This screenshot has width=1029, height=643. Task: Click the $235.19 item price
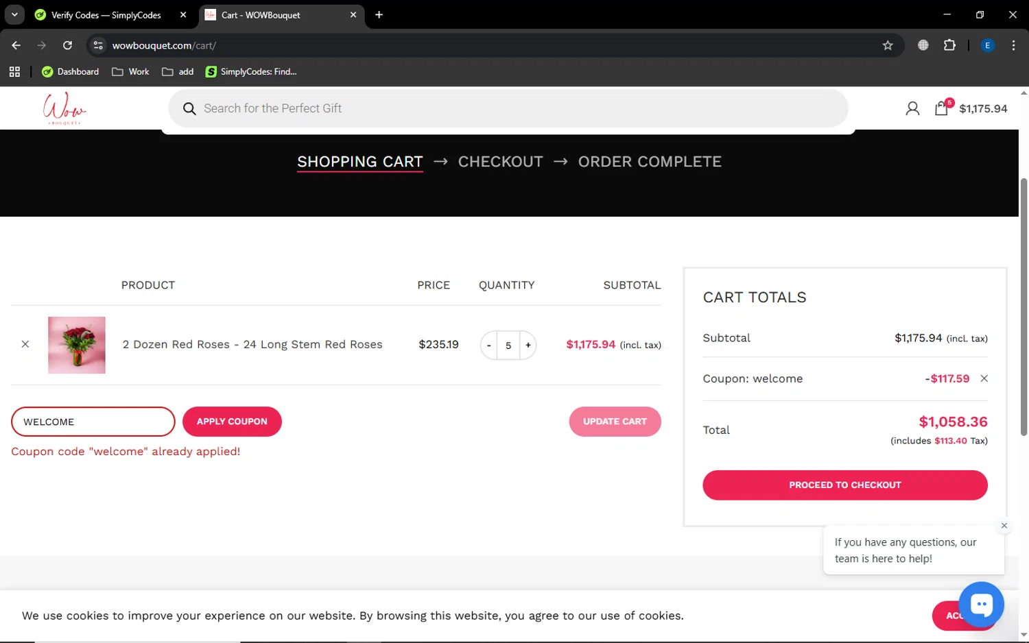coord(439,344)
